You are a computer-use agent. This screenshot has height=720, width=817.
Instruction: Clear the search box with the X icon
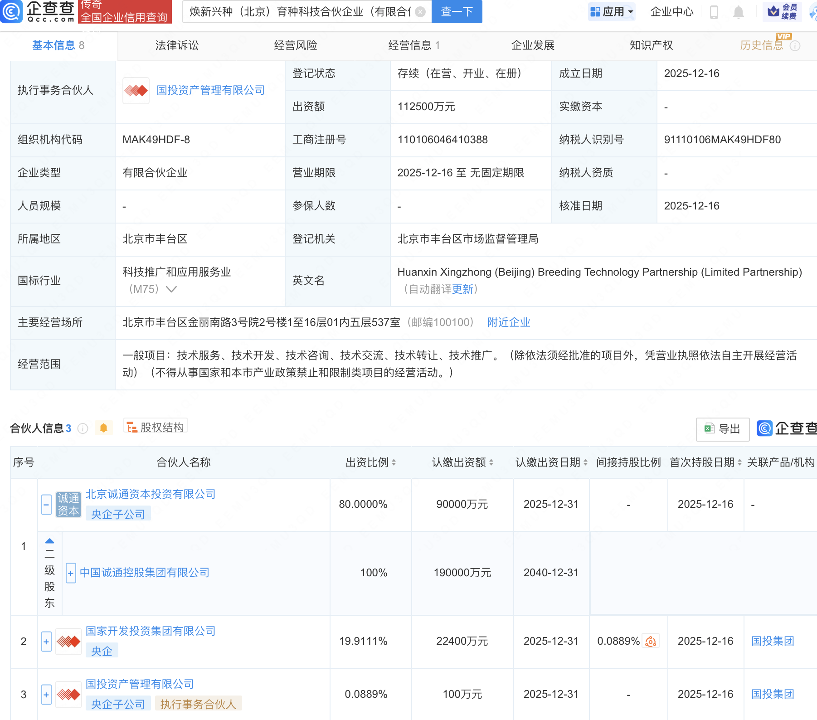[x=420, y=12]
